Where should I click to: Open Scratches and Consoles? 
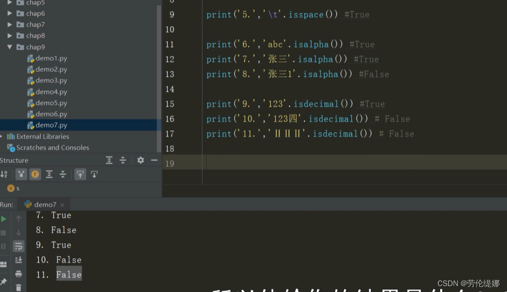click(x=52, y=148)
